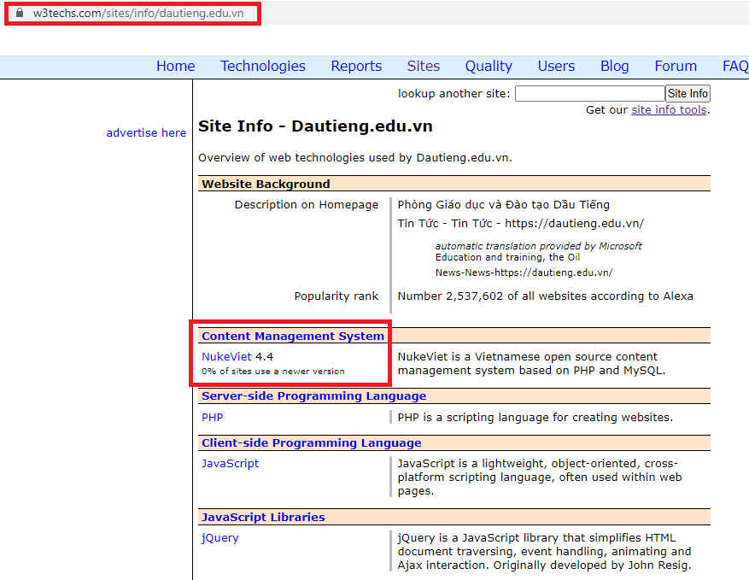749x580 pixels.
Task: Open Client-side Programming Language heading link
Action: (312, 442)
